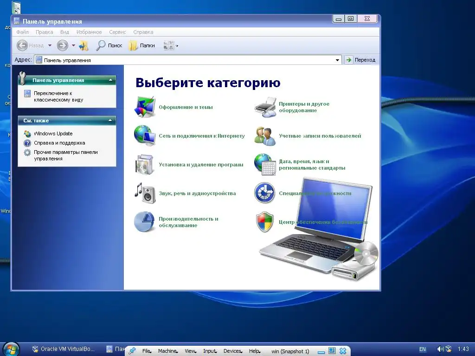Click the EN language indicator in tray
Viewport: 475px width, 356px height.
422,350
